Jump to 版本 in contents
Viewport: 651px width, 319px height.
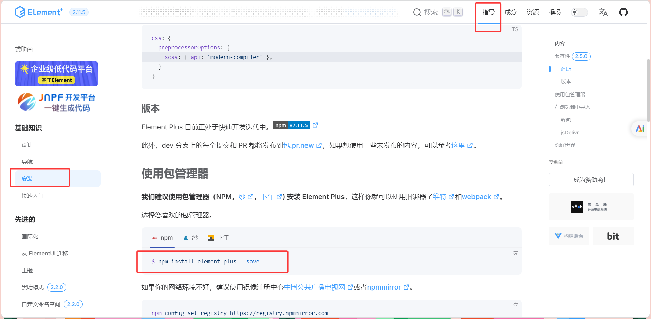(x=565, y=82)
